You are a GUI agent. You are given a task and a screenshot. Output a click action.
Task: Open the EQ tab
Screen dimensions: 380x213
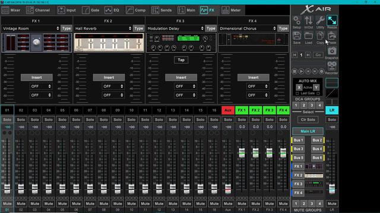point(112,10)
